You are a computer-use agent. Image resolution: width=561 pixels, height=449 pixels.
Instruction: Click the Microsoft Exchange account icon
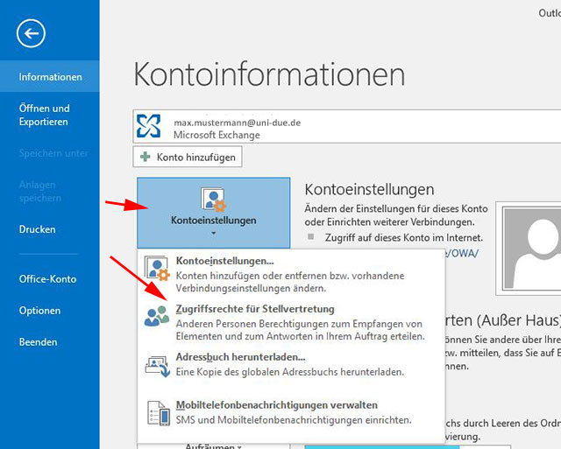click(x=148, y=128)
